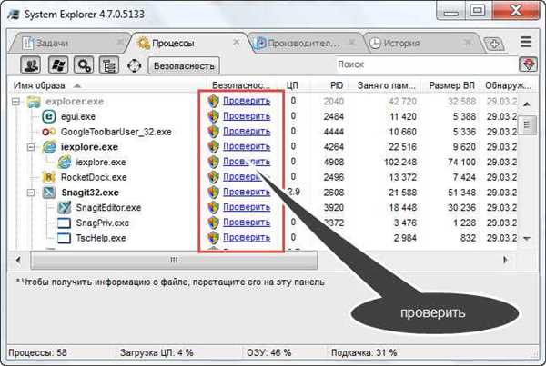Click the shield icon in egui.exe row
Image resolution: width=546 pixels, height=366 pixels.
coord(213,116)
